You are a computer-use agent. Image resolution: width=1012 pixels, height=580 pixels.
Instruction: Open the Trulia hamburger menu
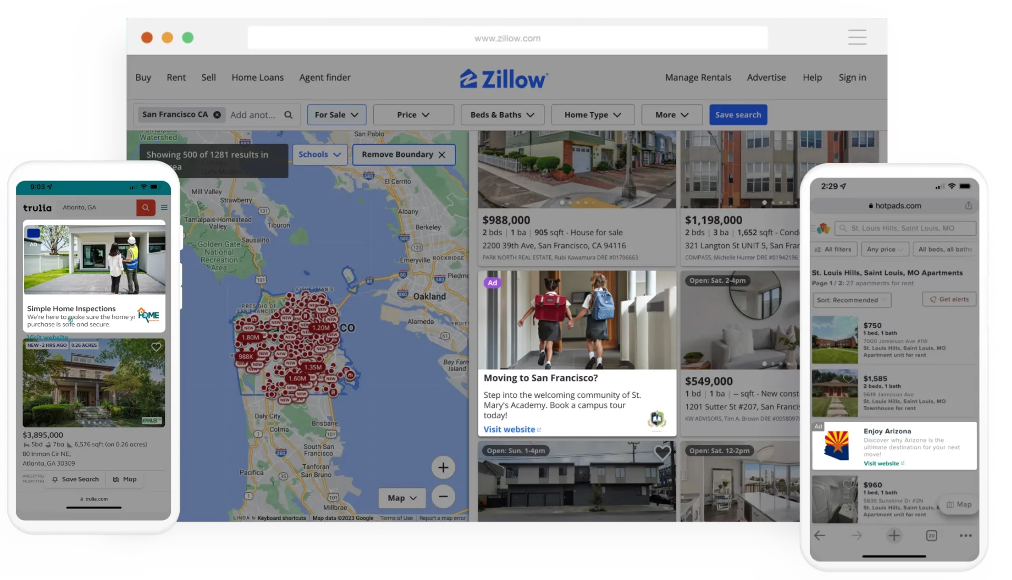click(x=164, y=207)
